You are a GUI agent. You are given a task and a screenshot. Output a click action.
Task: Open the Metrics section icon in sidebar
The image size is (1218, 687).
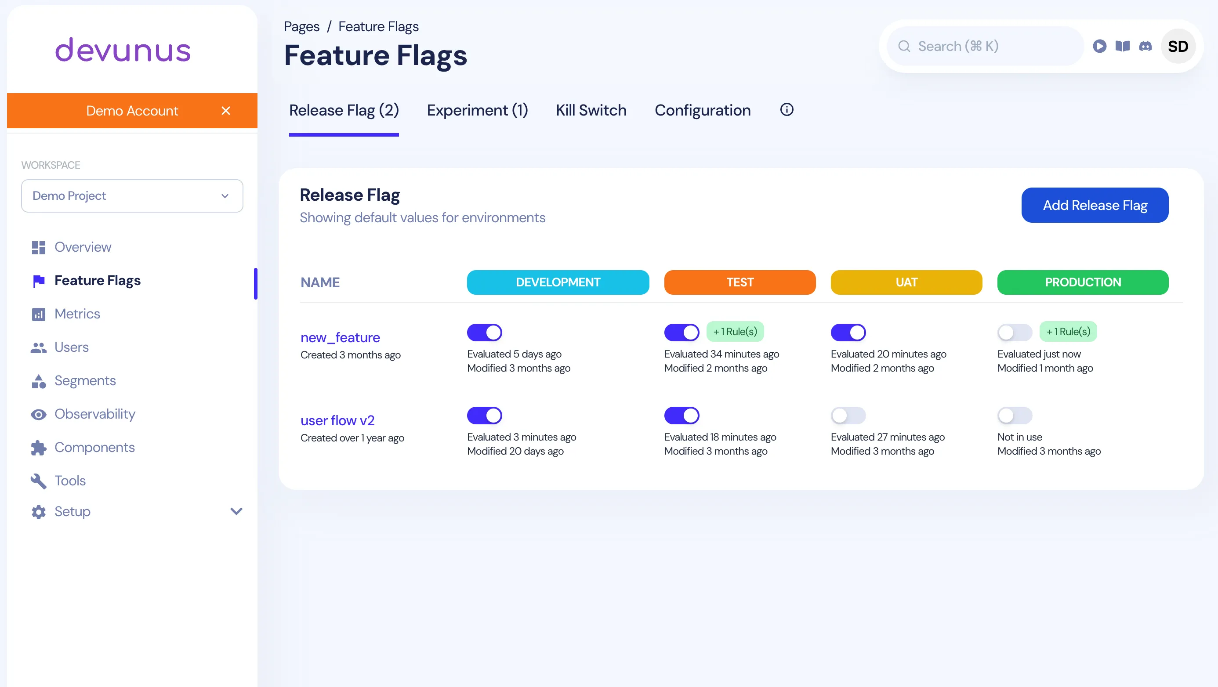38,314
